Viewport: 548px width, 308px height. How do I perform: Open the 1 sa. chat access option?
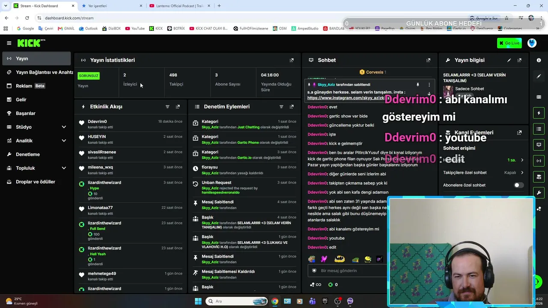point(515,160)
